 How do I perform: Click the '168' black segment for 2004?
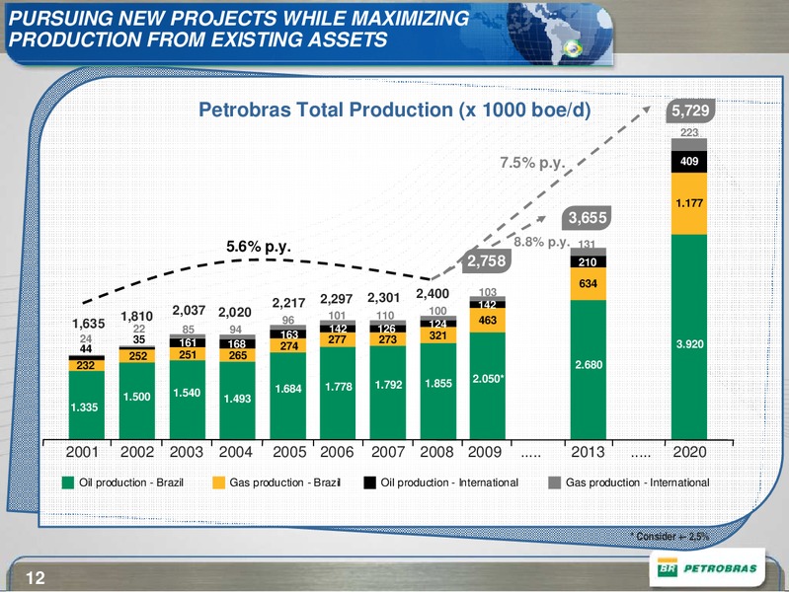[236, 344]
